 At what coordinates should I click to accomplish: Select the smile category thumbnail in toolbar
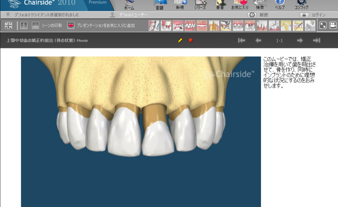(202, 26)
